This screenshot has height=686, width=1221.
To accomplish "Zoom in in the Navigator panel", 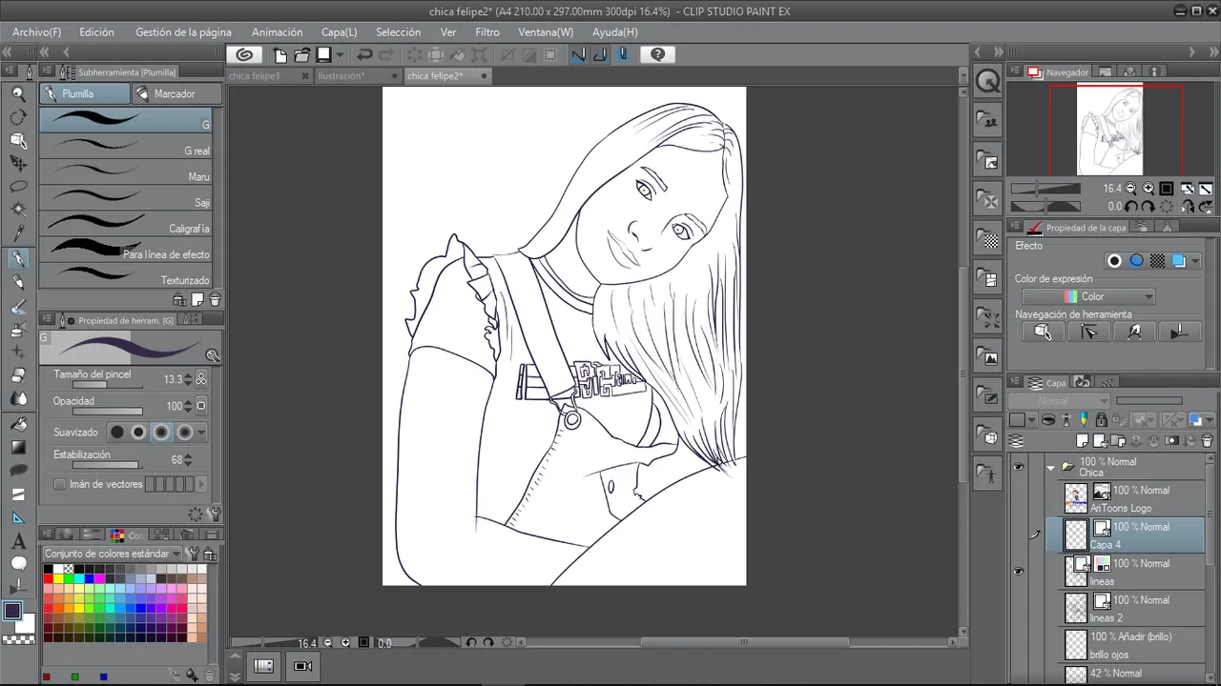I will (x=1149, y=189).
